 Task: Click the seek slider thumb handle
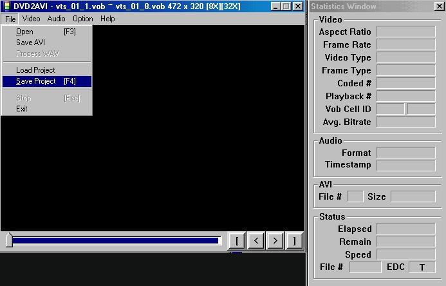tap(9, 240)
